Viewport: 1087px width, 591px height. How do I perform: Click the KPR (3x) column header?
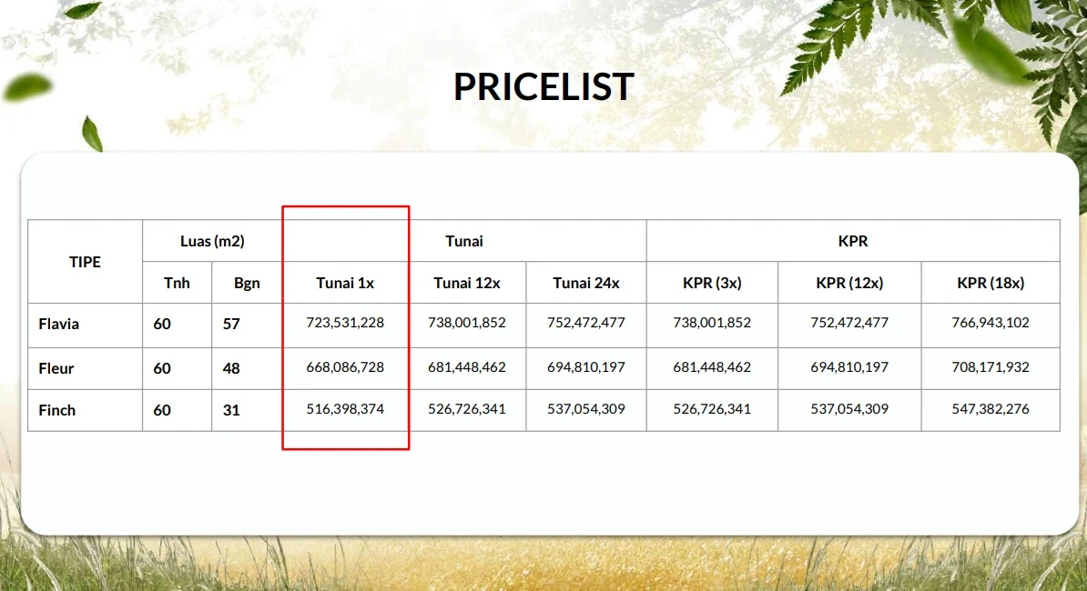click(712, 283)
